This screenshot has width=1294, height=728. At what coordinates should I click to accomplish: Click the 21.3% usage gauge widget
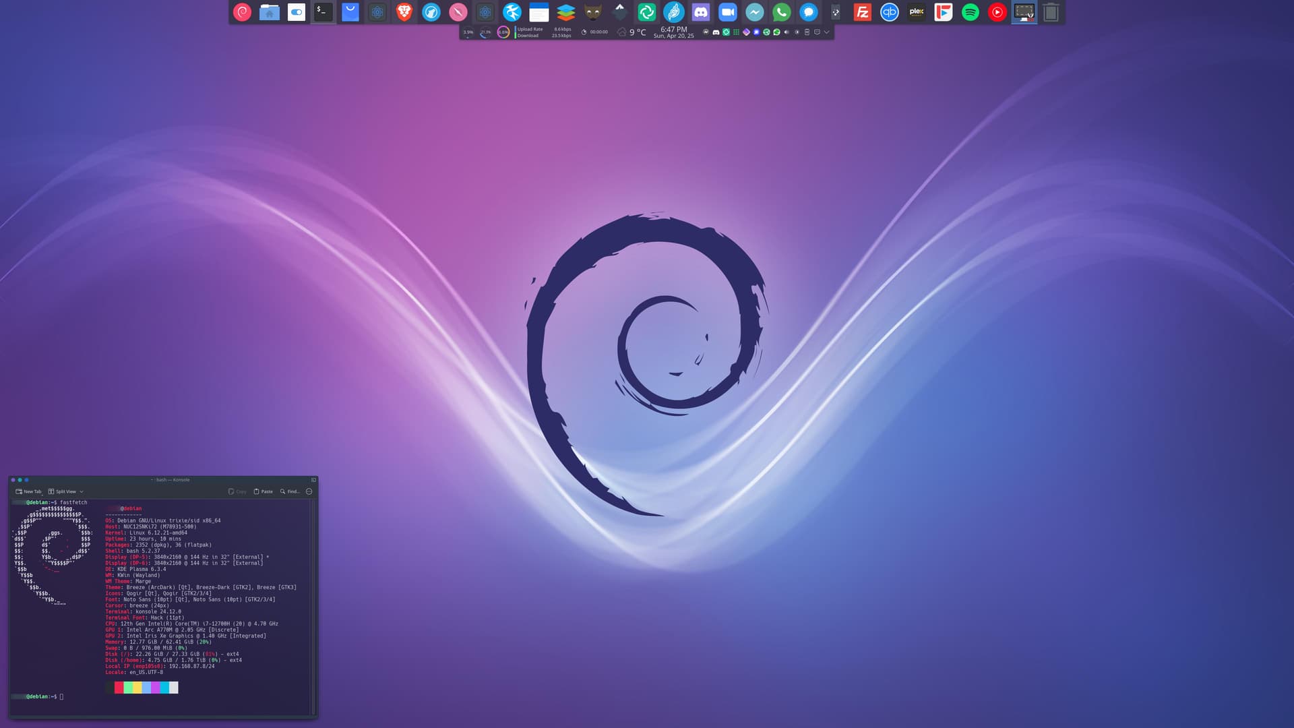[x=485, y=32]
